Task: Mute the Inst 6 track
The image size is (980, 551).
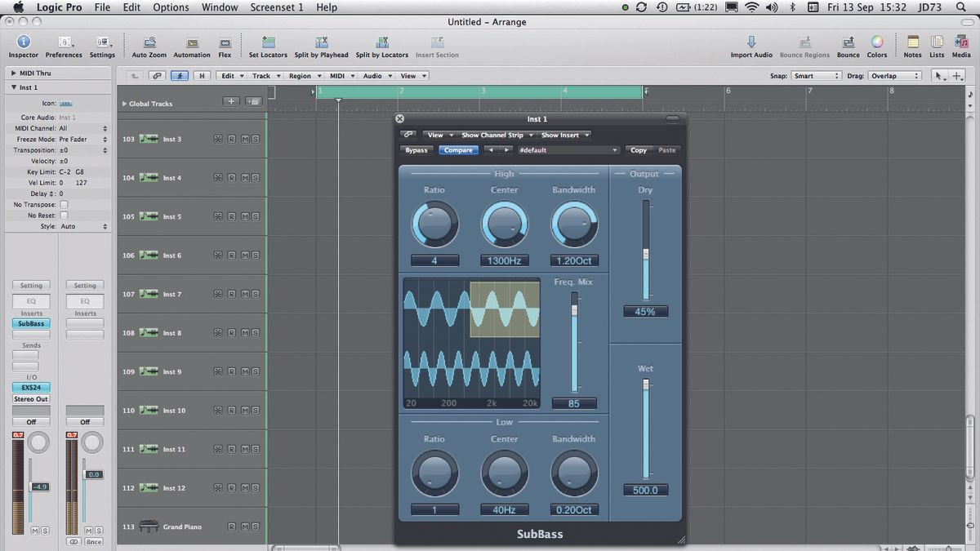Action: click(246, 256)
